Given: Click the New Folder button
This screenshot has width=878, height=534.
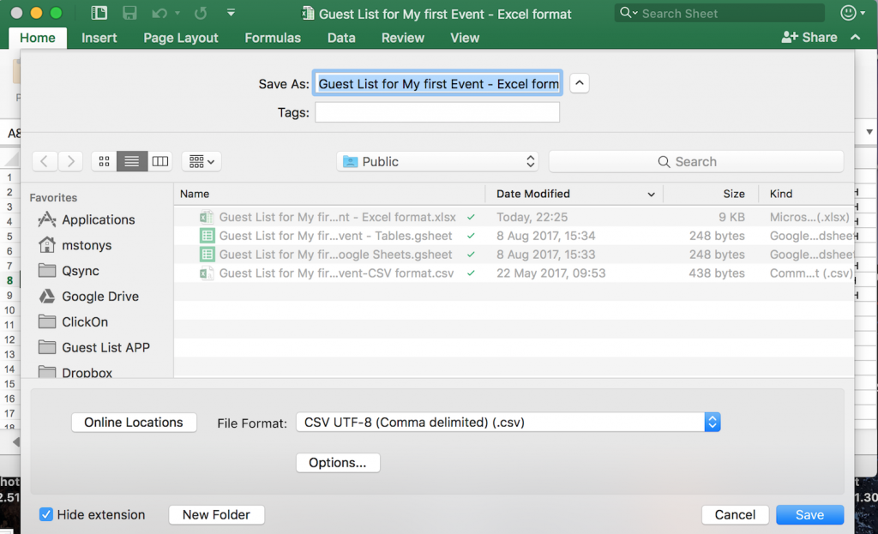Looking at the screenshot, I should pos(216,514).
